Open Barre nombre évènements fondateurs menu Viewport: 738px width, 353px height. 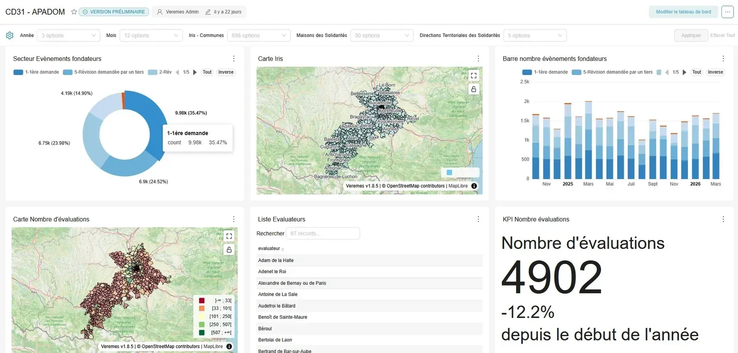coord(723,59)
